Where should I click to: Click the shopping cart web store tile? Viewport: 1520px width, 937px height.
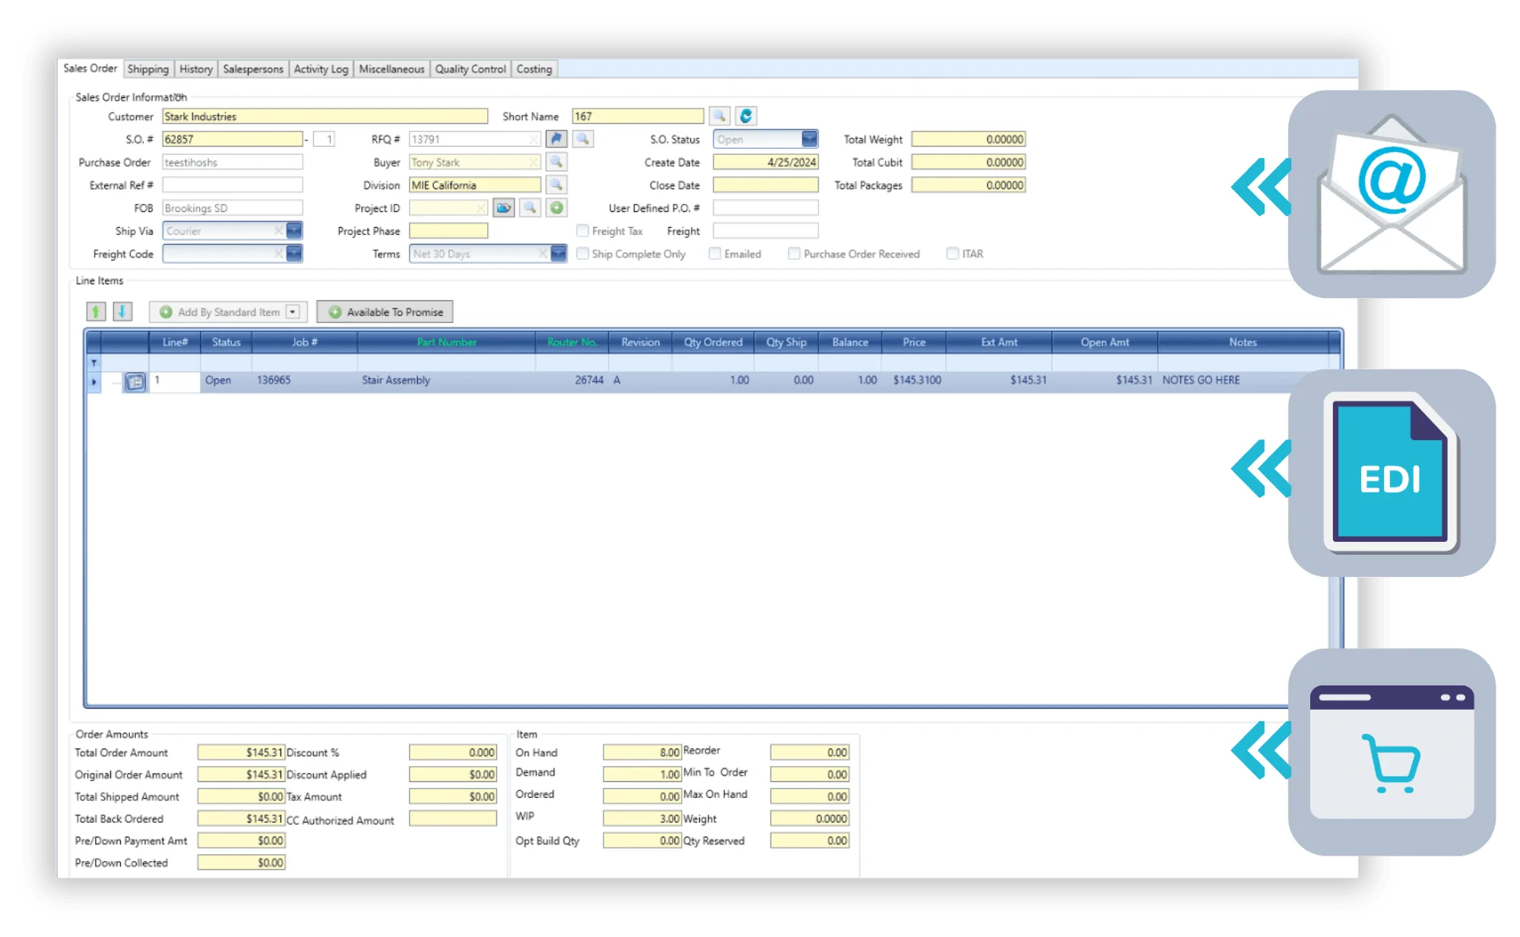point(1392,752)
